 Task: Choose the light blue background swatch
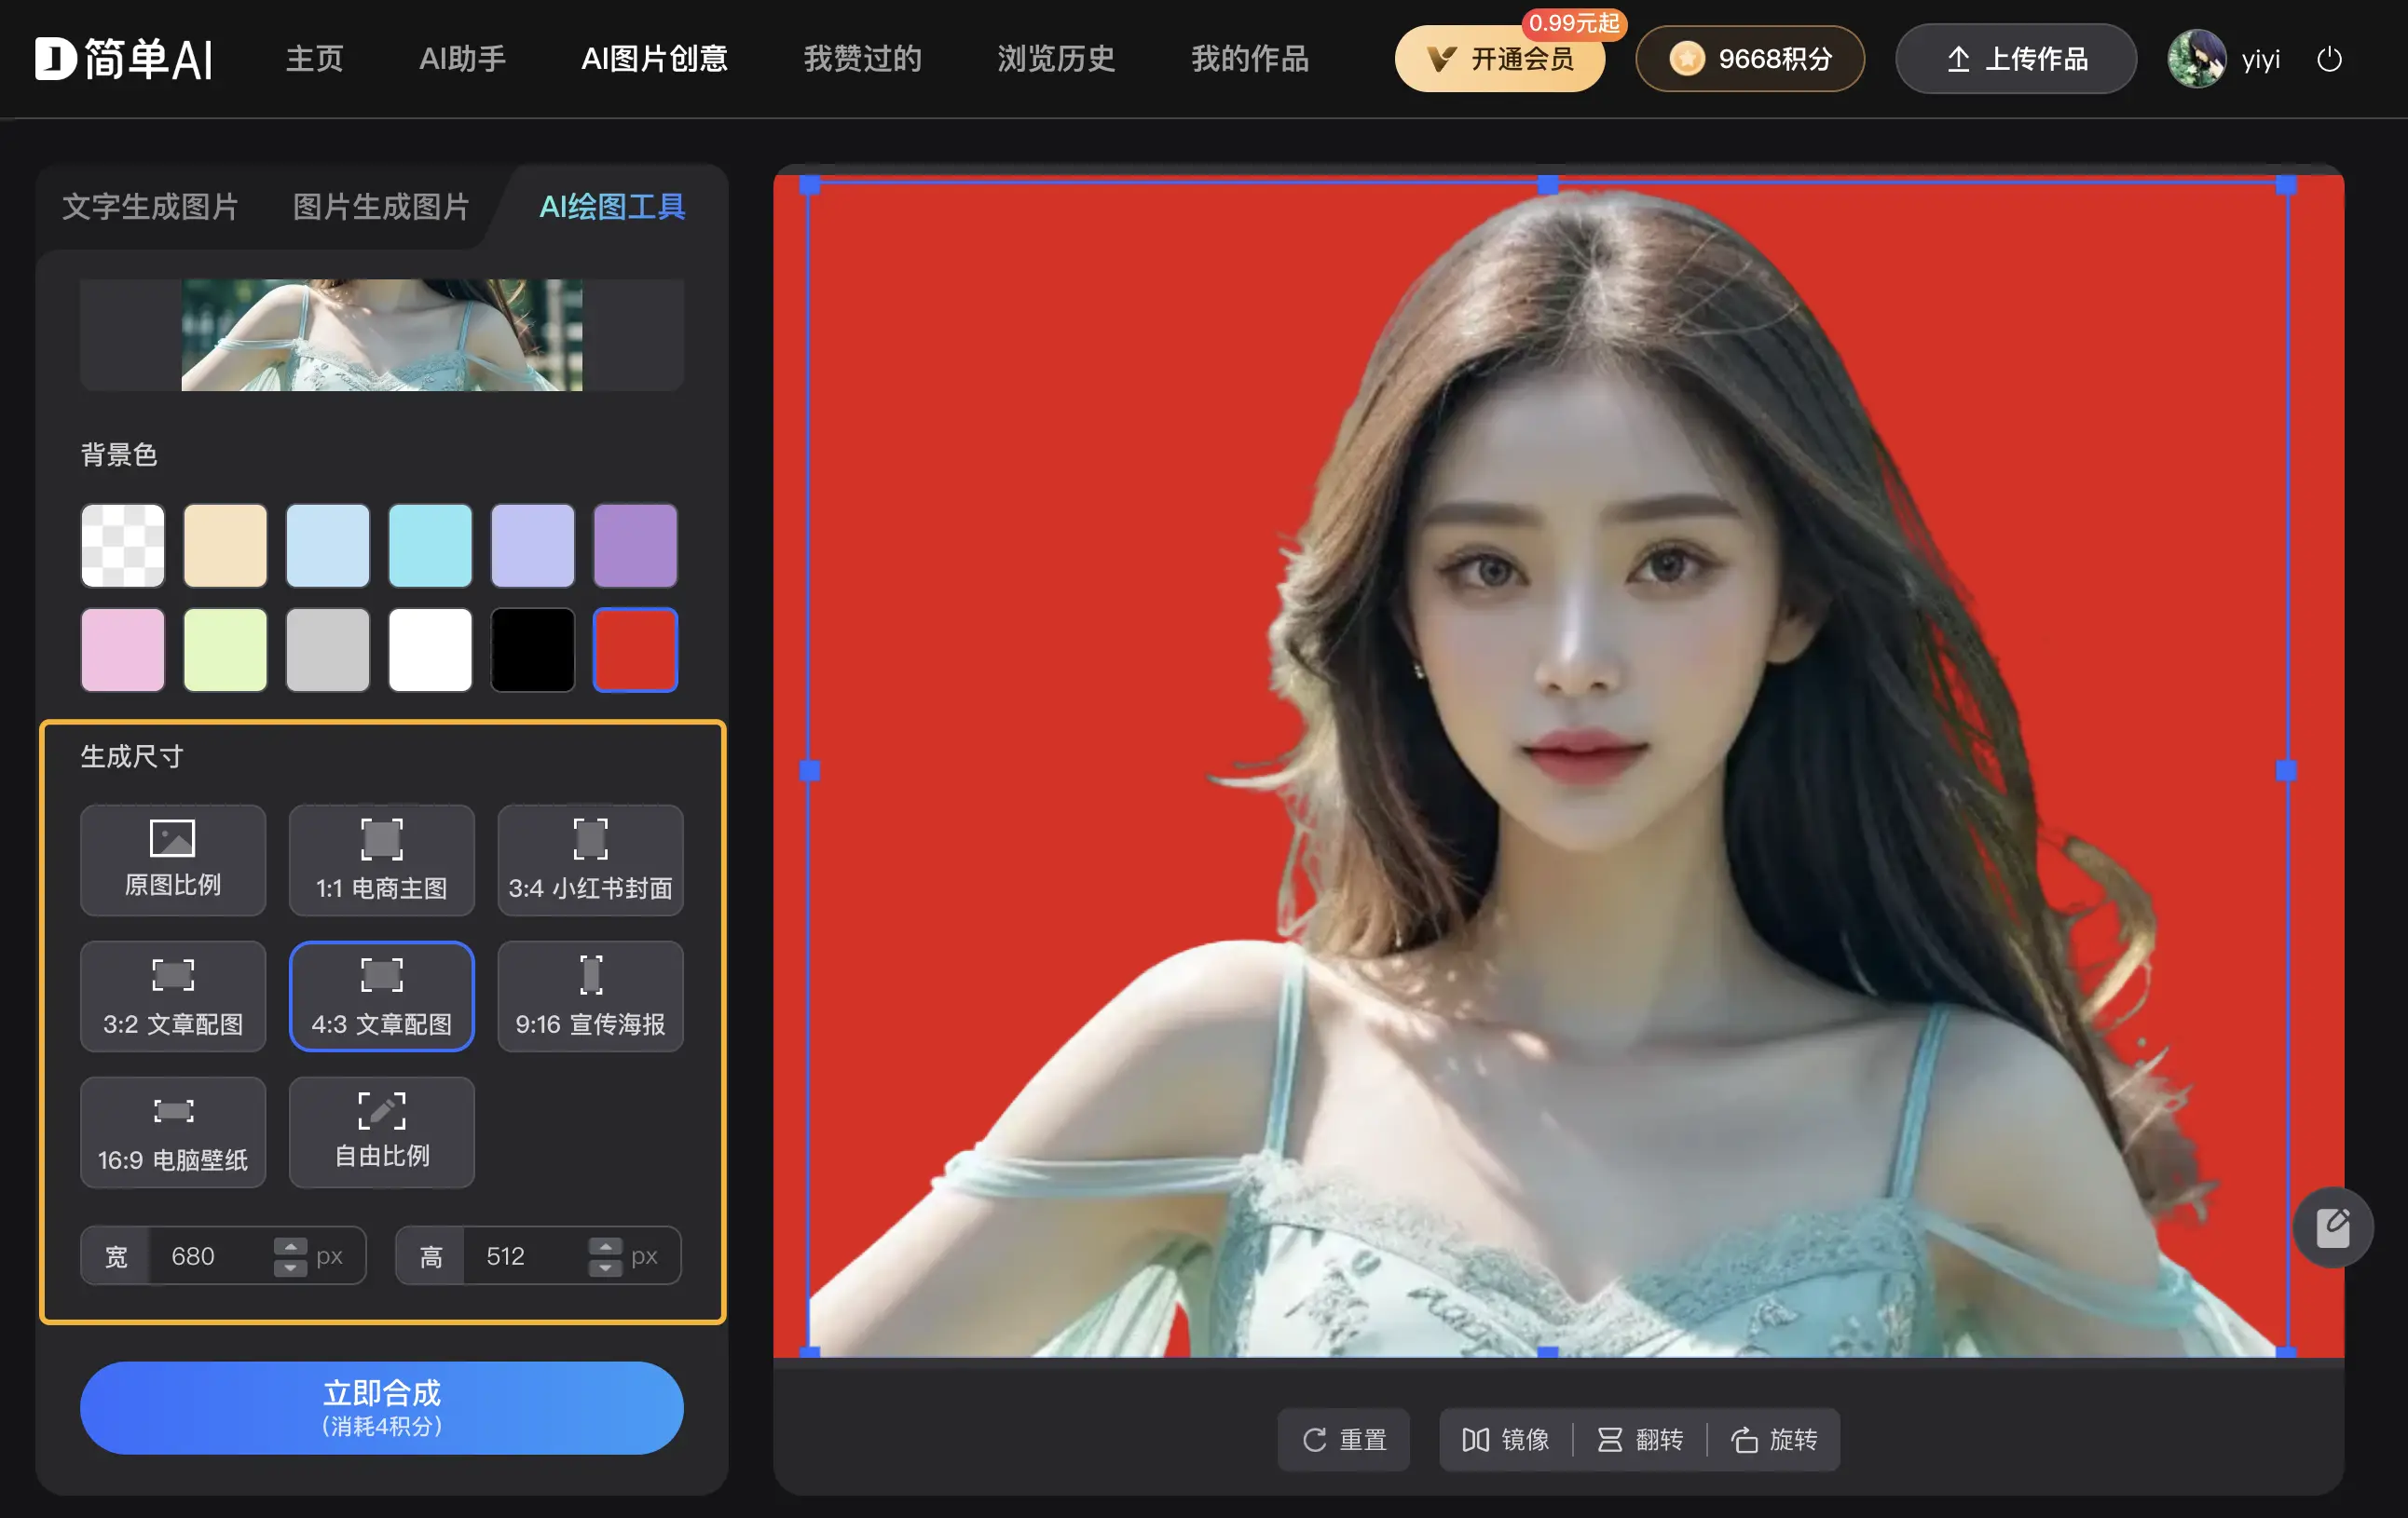tap(328, 546)
